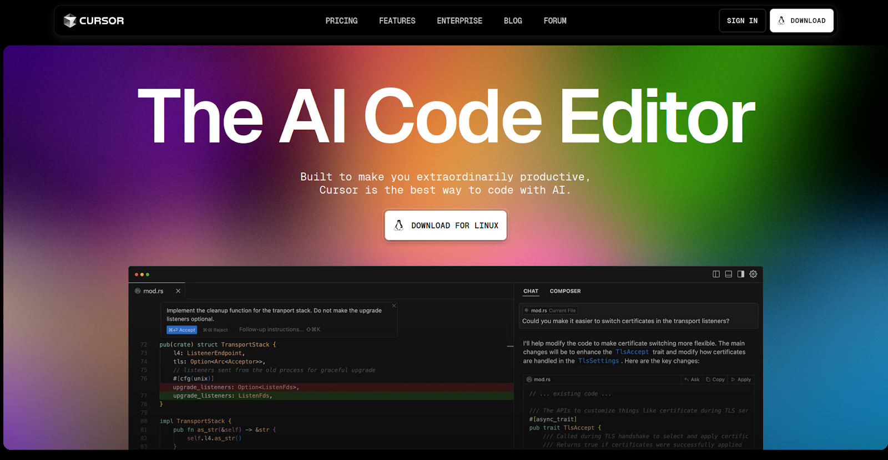This screenshot has width=888, height=460.
Task: Click the TlsSettings code reference
Action: pyautogui.click(x=598, y=361)
